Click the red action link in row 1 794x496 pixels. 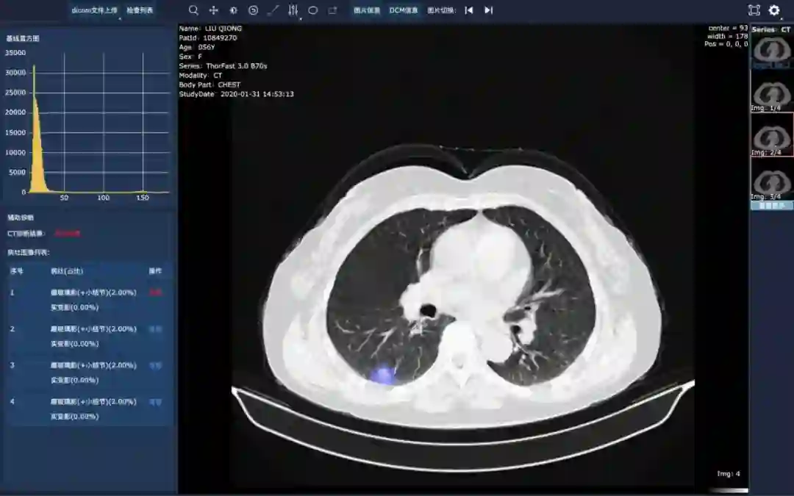click(x=155, y=292)
